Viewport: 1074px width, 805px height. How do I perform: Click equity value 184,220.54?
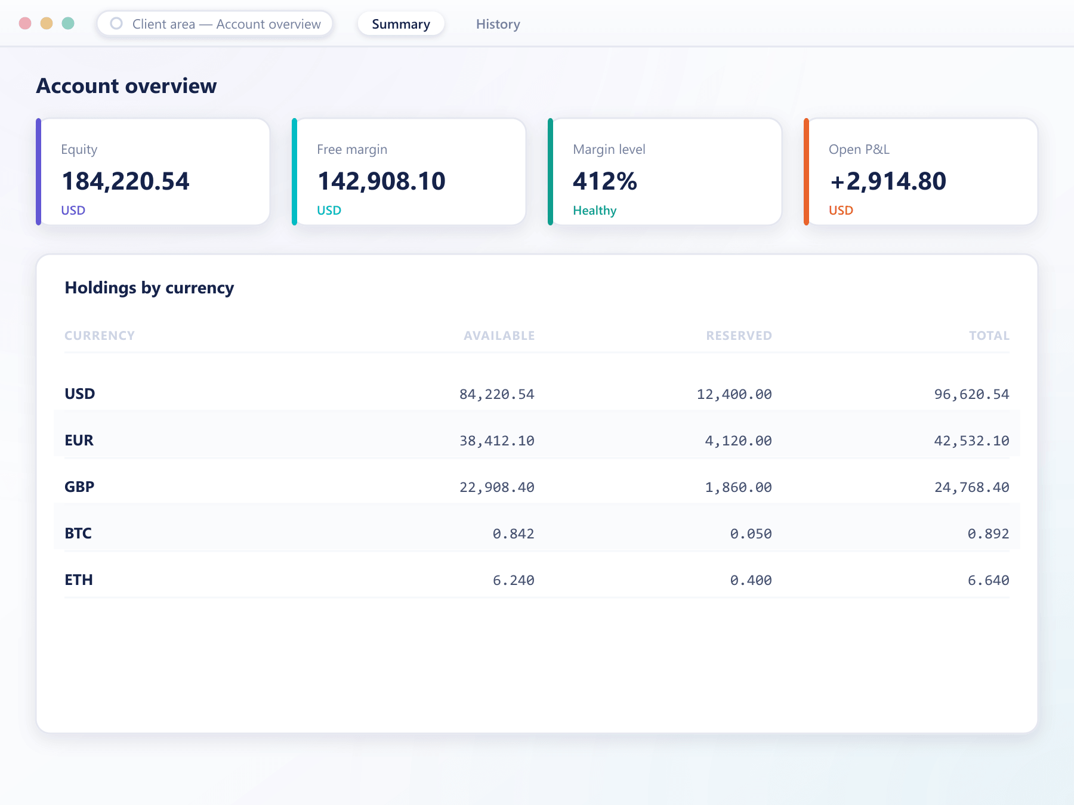[x=125, y=181]
